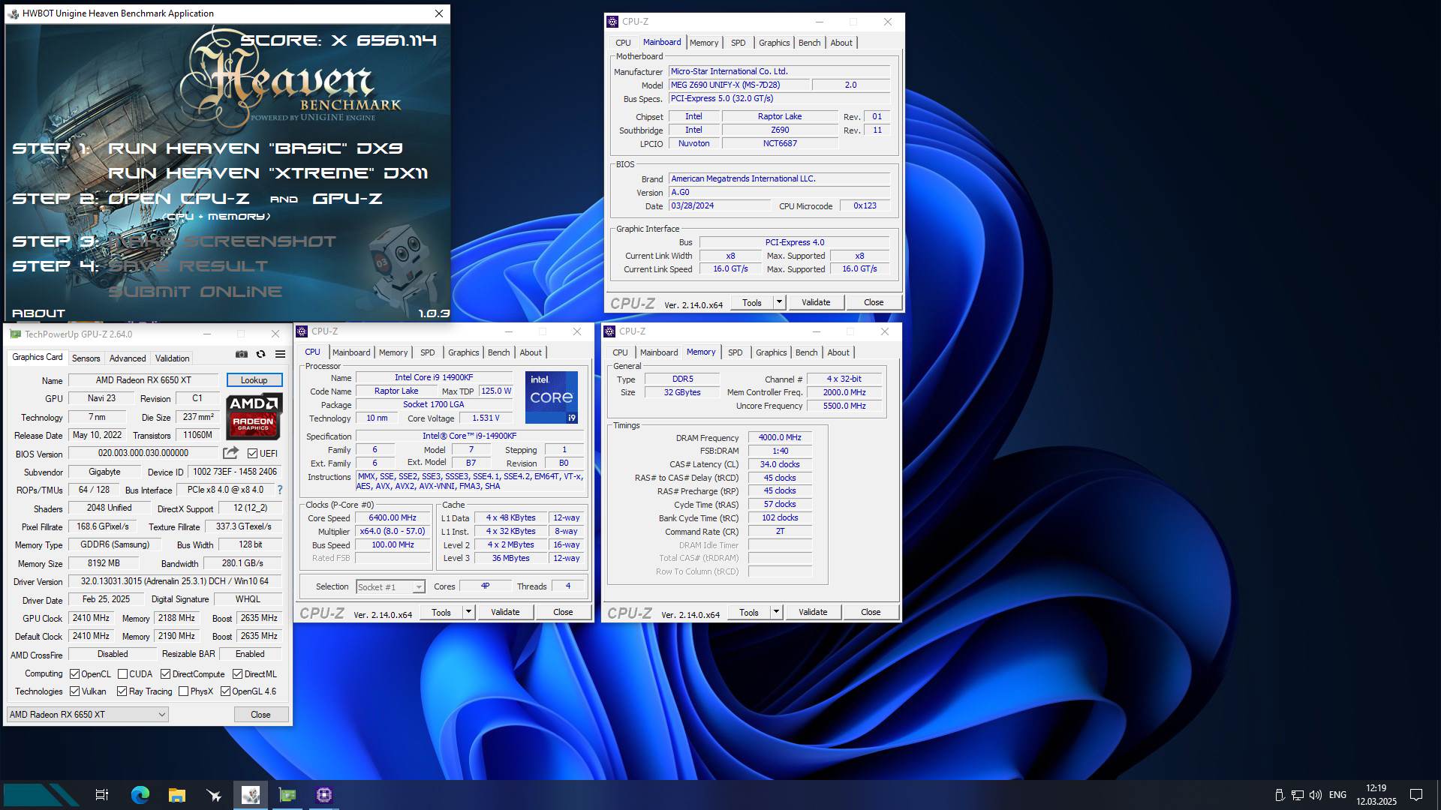Click the HWBOT Heaven taskbar icon

coord(251,795)
